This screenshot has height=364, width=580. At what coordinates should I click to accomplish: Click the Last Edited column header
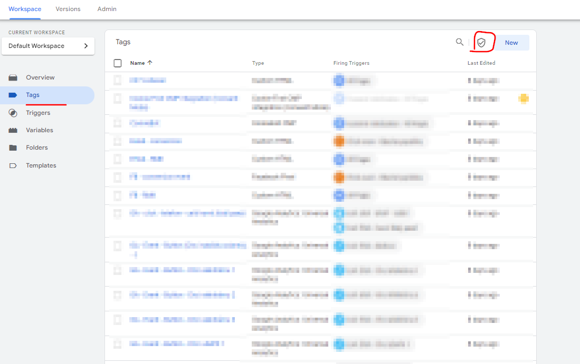point(481,63)
